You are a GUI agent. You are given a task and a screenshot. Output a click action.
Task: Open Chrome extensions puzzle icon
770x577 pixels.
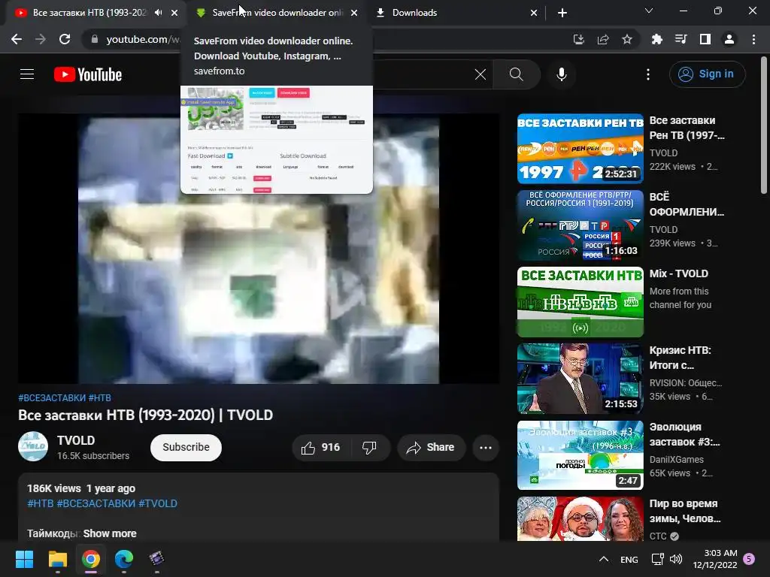point(656,39)
